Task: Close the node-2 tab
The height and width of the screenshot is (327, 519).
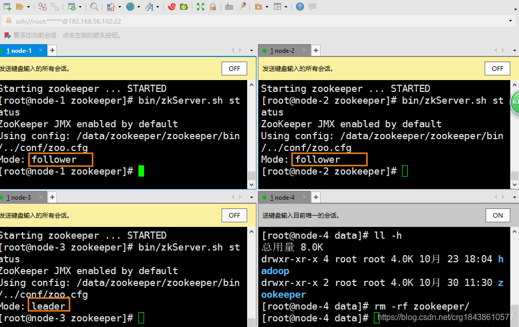Action: 304,50
